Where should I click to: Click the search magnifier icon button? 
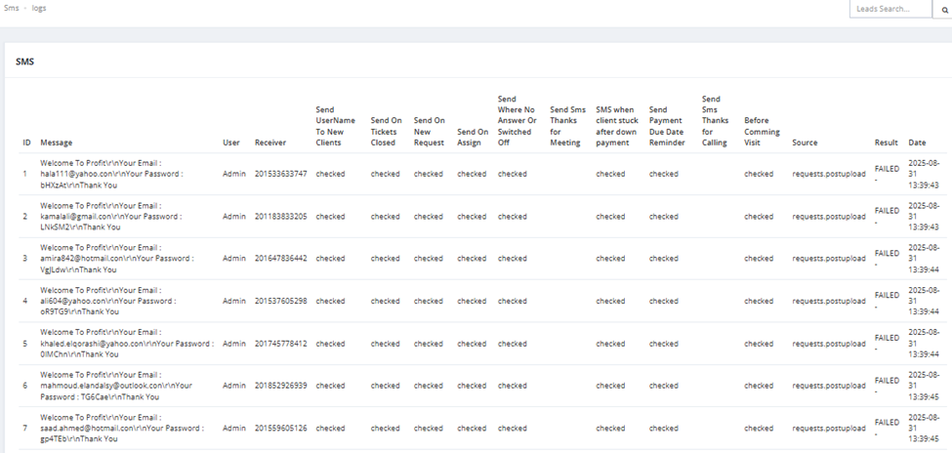click(943, 9)
